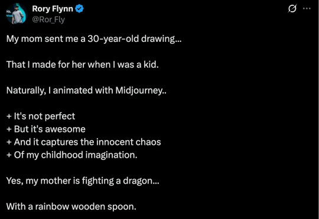Open the three-dot more options menu

[307, 8]
